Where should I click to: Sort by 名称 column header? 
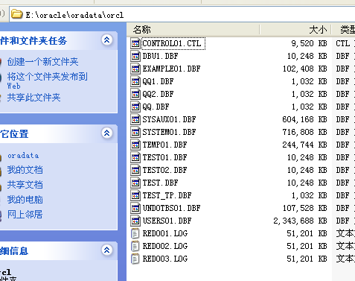click(x=194, y=30)
